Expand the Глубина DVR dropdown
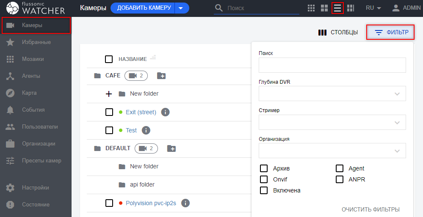The width and height of the screenshot is (423, 217). pyautogui.click(x=332, y=93)
